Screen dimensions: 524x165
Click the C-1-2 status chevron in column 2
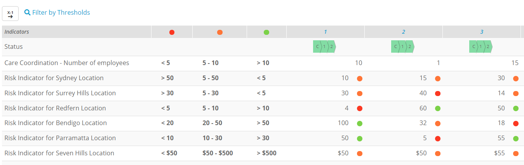(x=402, y=46)
